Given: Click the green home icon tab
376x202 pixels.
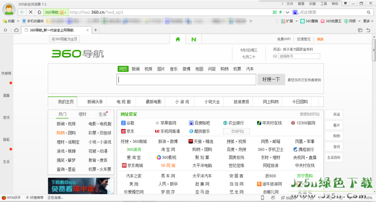Looking at the screenshot, I should [178, 39].
